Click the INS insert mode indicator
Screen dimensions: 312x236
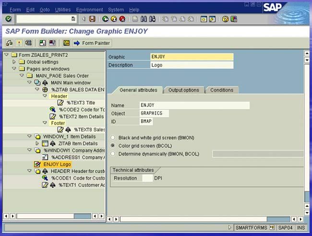[301, 227]
